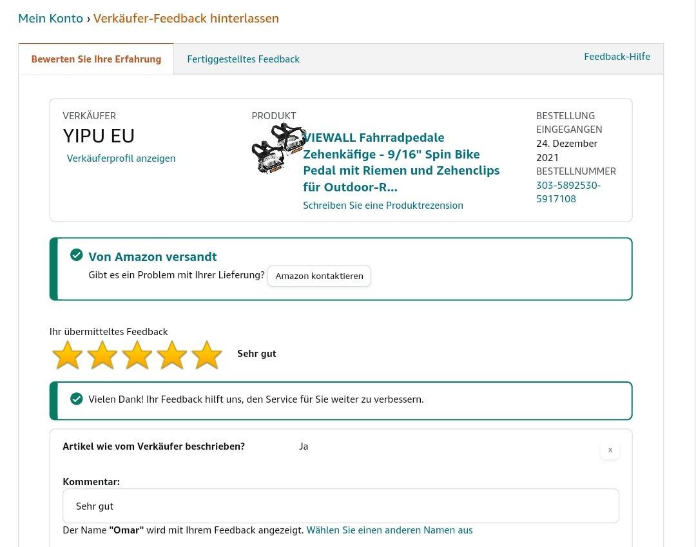
Task: Select the fifth rating star
Action: 207,355
